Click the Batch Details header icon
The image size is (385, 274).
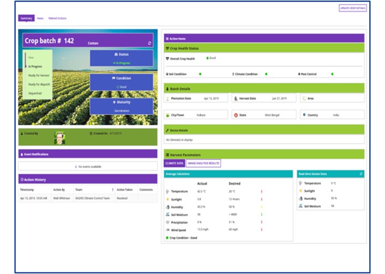[x=167, y=89]
